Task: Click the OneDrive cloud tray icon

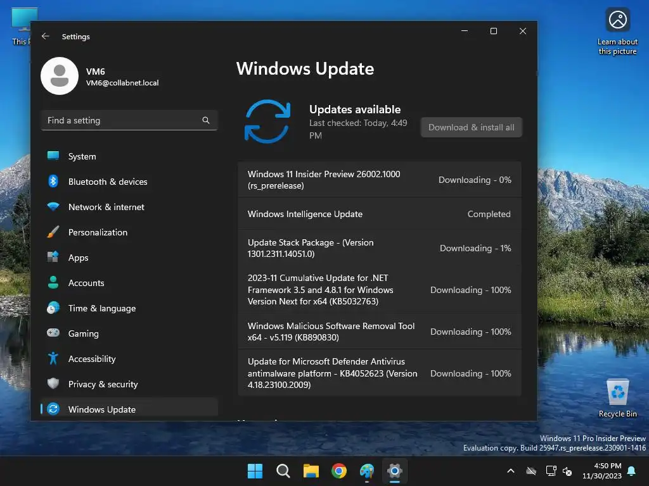Action: click(531, 471)
